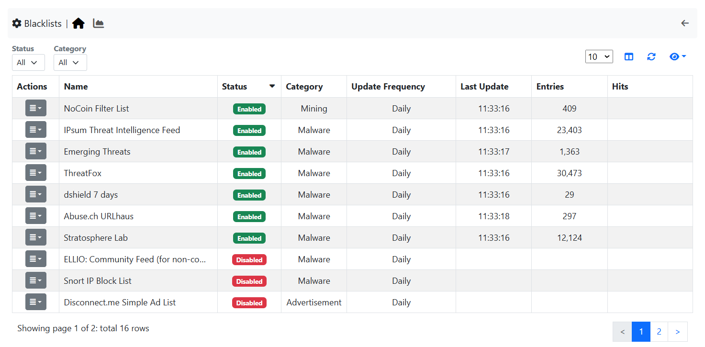Image resolution: width=705 pixels, height=347 pixels.
Task: Click the 12,124 entries value
Action: click(570, 238)
